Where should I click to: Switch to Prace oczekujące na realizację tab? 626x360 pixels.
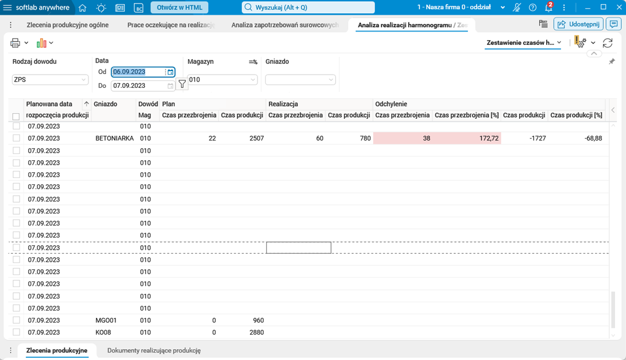pos(171,25)
